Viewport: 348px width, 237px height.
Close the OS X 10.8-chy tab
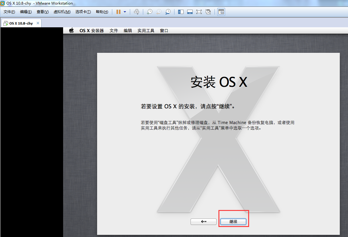click(x=38, y=23)
